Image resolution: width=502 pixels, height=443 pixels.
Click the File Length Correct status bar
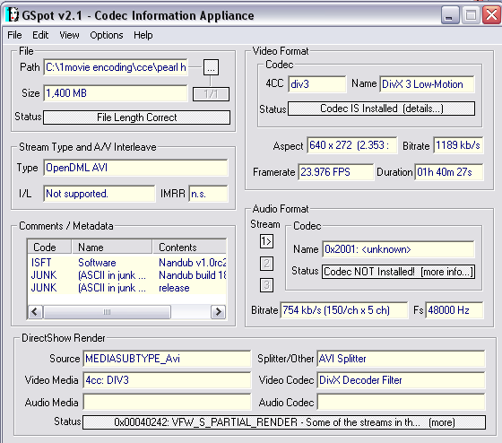point(136,117)
